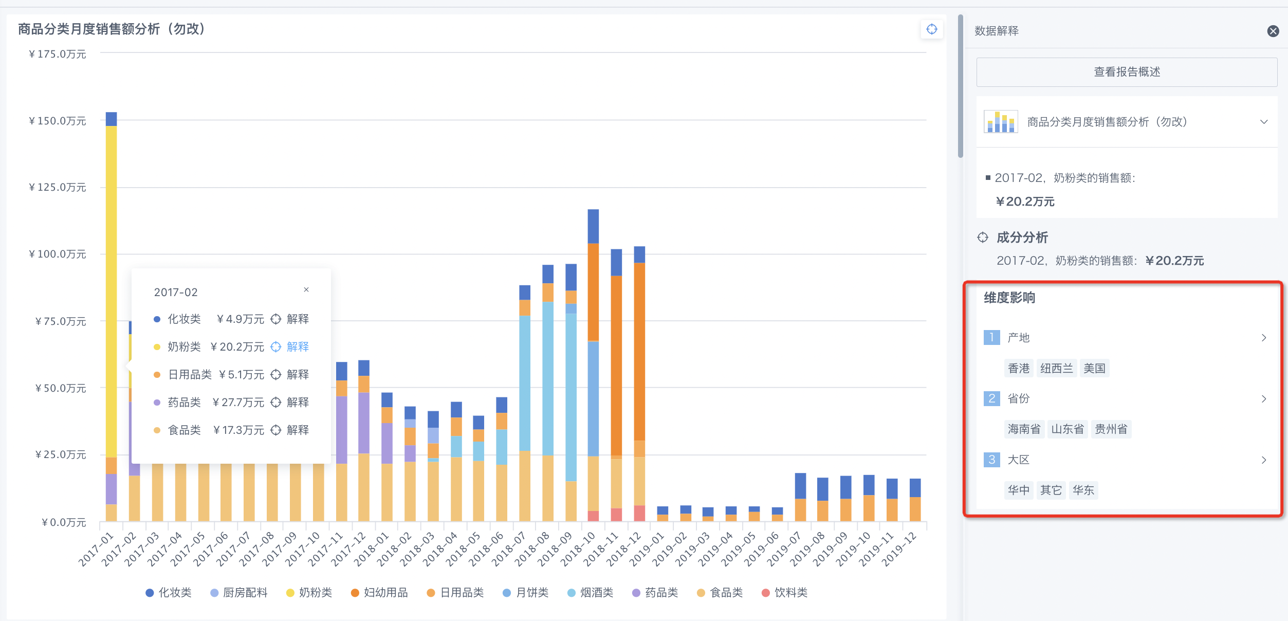Toggle 厨房配料 legend series
Image resolution: width=1288 pixels, height=621 pixels.
[x=239, y=593]
